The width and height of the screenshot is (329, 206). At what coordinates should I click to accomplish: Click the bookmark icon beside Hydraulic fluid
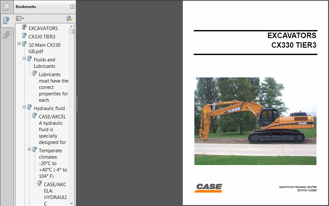click(x=29, y=107)
